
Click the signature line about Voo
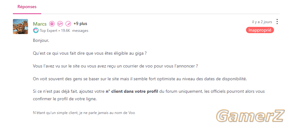84,113
